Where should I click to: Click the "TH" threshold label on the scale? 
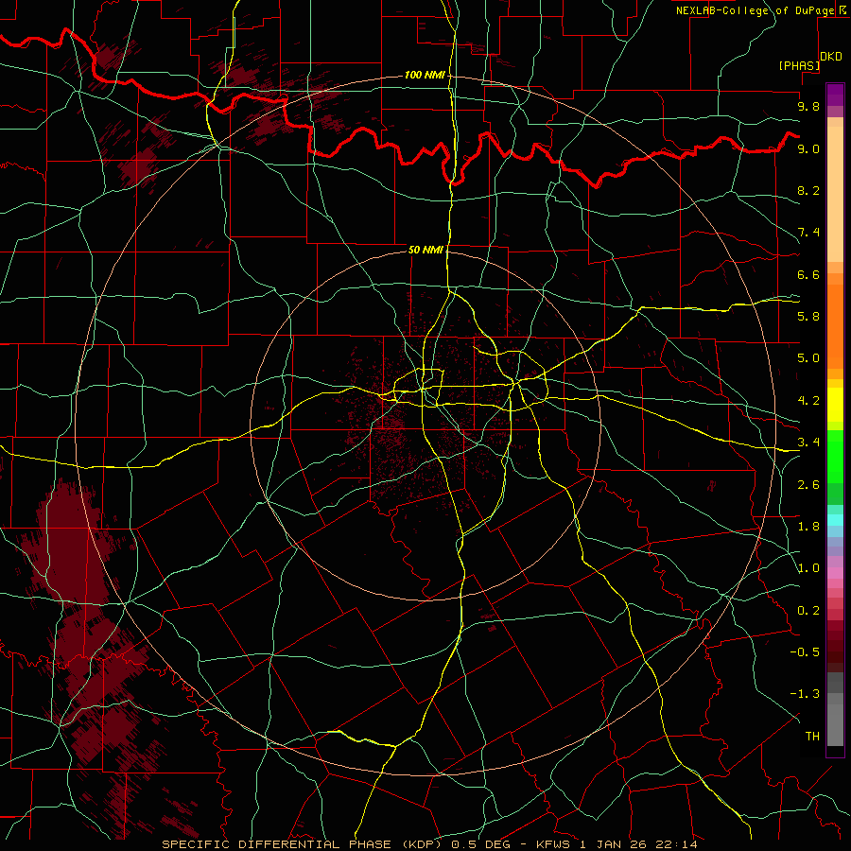click(x=812, y=737)
